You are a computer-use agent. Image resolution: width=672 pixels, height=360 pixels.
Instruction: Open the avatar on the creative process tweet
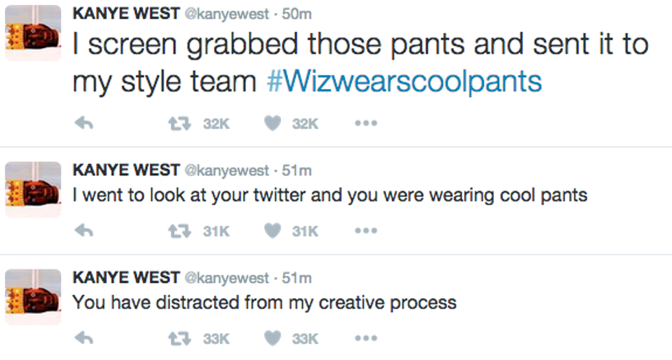point(33,296)
